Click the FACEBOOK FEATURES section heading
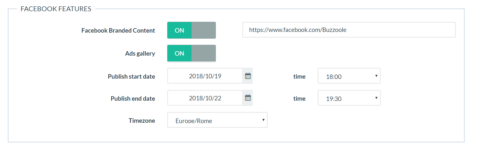This screenshot has height=148, width=478. 56,9
